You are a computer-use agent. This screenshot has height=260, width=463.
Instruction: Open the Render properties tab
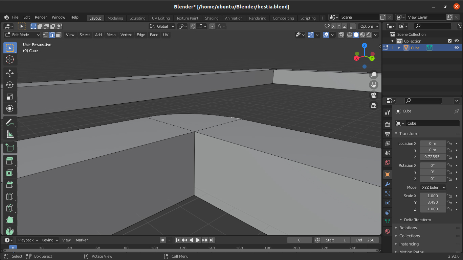coord(388,124)
